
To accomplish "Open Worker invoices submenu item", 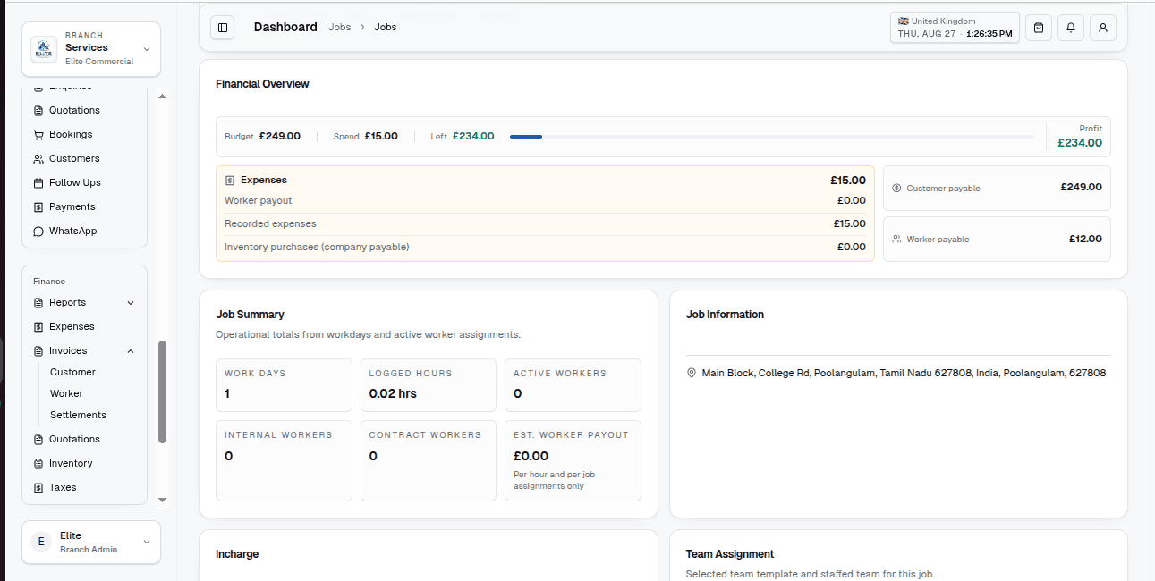I will [66, 394].
